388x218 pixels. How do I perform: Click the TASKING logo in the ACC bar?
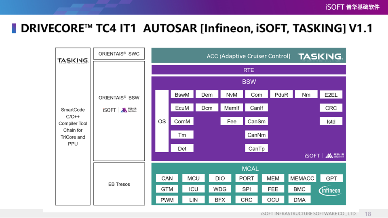(321, 57)
